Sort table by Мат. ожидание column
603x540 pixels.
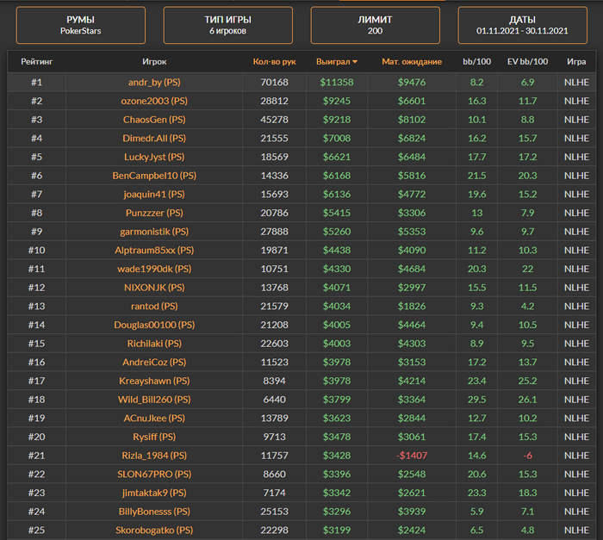pyautogui.click(x=412, y=62)
